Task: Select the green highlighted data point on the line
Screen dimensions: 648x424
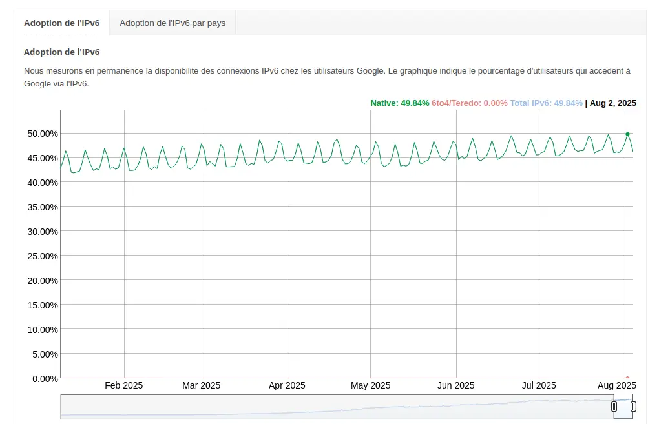Action: (627, 134)
